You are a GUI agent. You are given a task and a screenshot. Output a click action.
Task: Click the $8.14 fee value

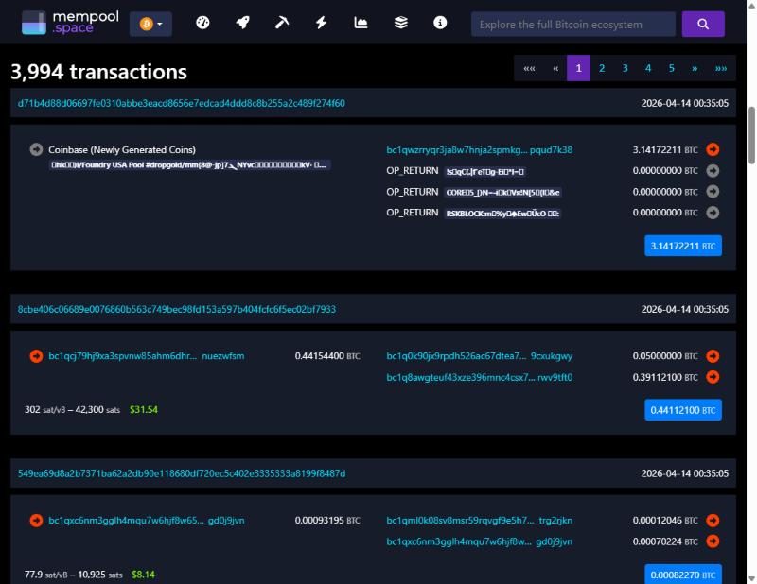coord(144,575)
